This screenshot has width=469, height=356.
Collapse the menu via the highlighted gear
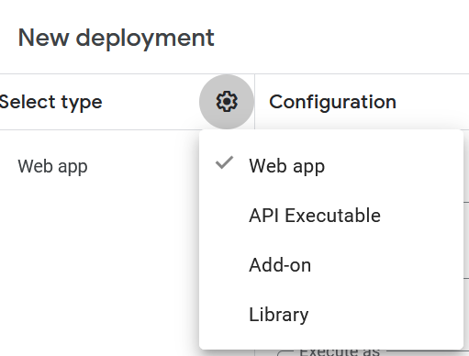pos(227,102)
